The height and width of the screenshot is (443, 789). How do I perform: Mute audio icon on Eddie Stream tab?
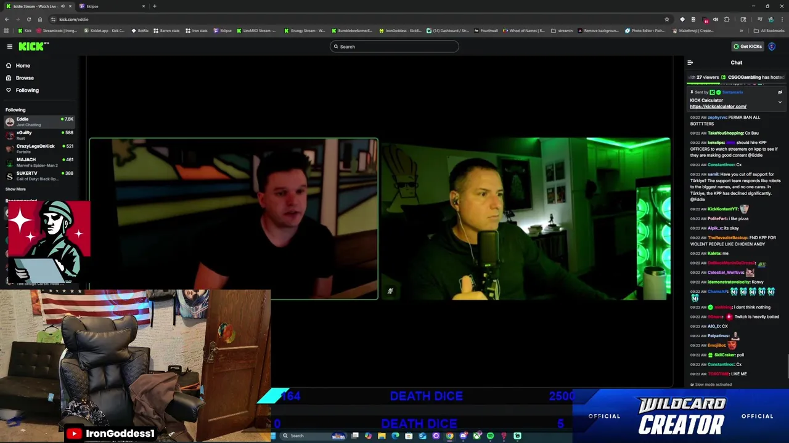pyautogui.click(x=62, y=6)
